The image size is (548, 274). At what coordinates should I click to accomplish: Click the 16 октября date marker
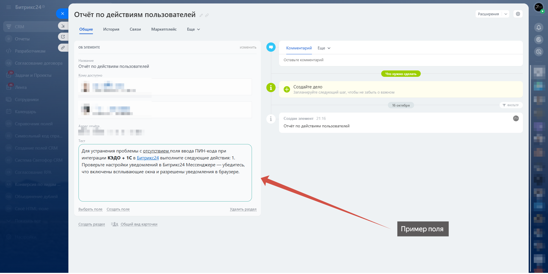401,105
